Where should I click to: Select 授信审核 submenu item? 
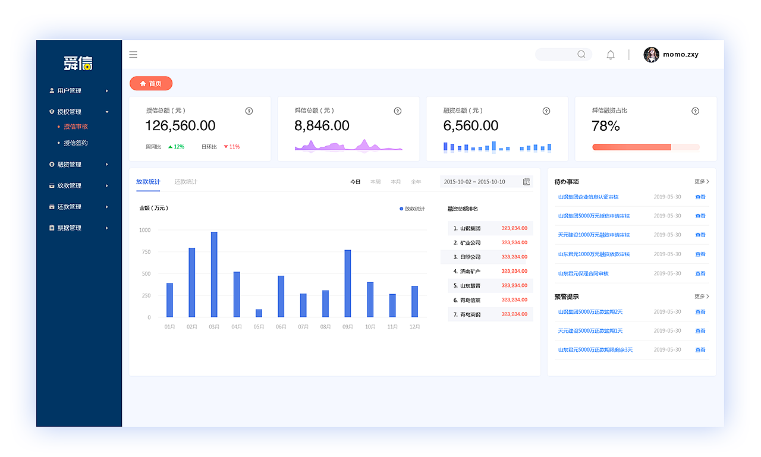coord(76,127)
